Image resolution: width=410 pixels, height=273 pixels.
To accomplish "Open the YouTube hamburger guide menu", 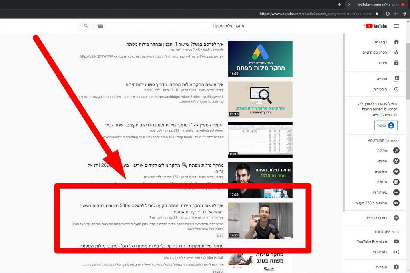I will (x=396, y=26).
